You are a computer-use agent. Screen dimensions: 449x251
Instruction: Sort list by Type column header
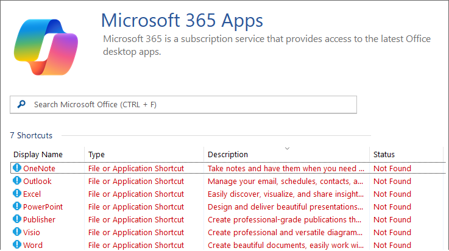tap(96, 155)
